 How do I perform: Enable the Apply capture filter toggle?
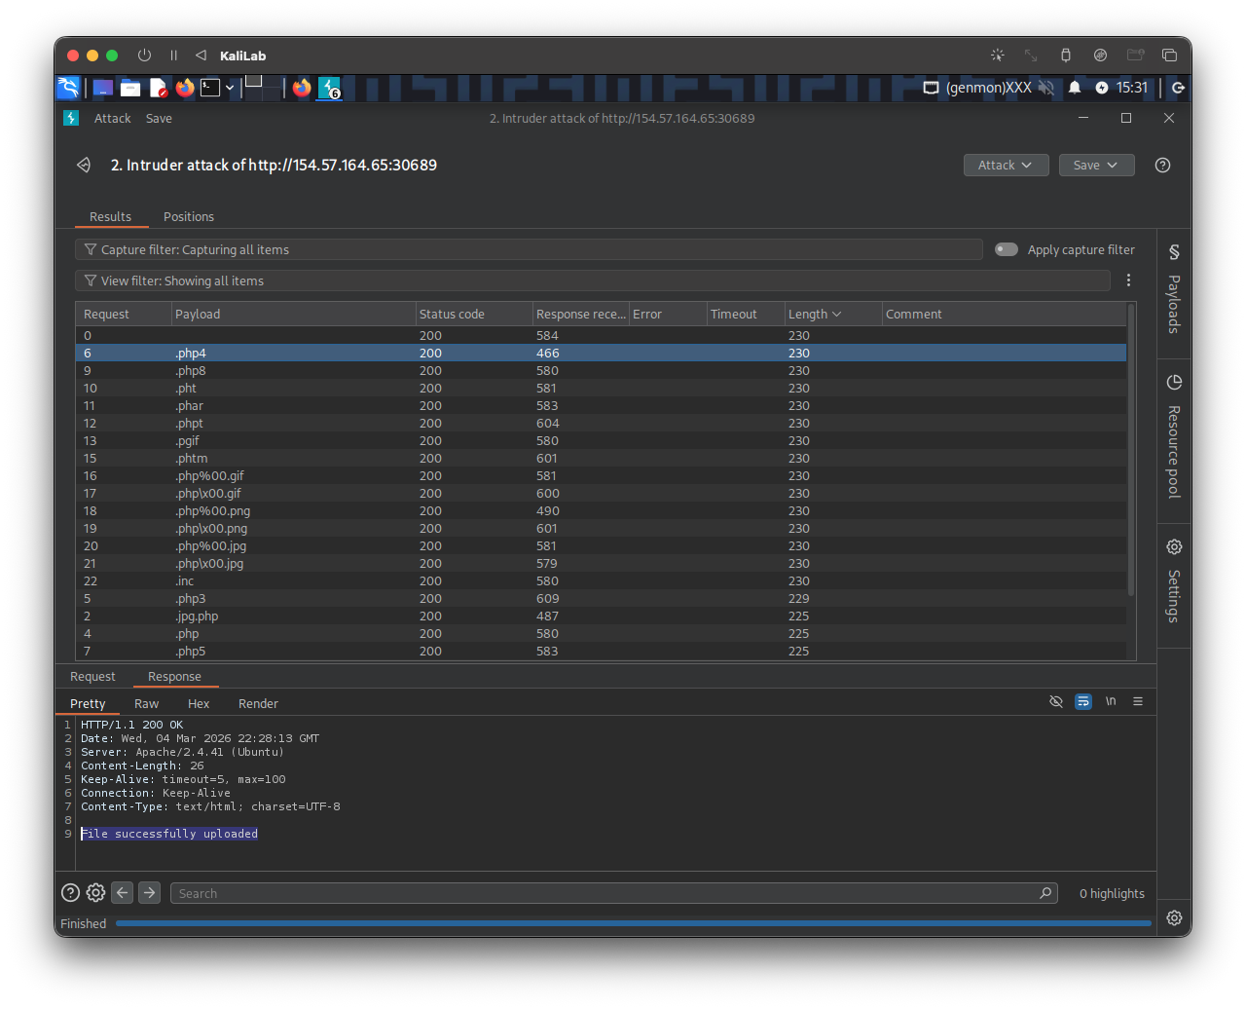click(x=1006, y=249)
